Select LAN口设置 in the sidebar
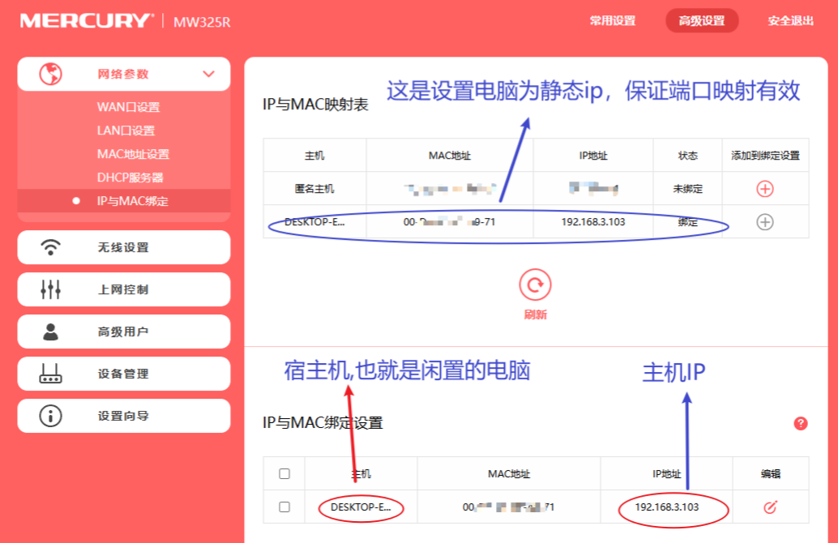Viewport: 838px width, 543px height. (x=126, y=130)
